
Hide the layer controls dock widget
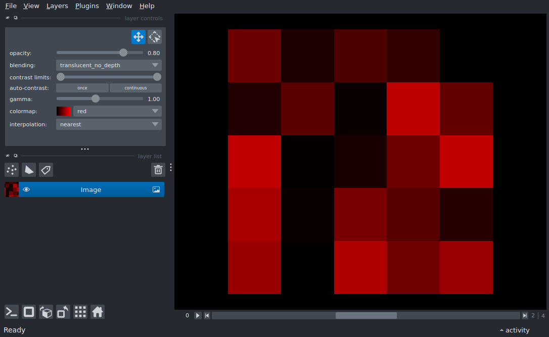click(8, 18)
